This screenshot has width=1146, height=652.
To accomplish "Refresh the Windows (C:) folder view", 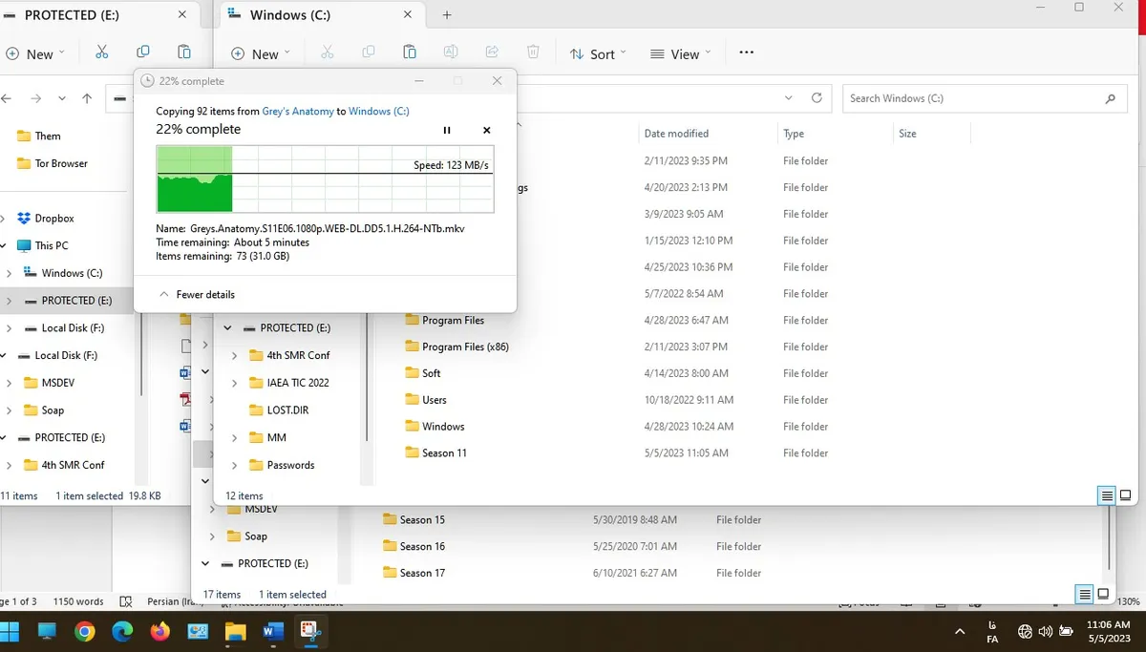I will click(x=817, y=98).
